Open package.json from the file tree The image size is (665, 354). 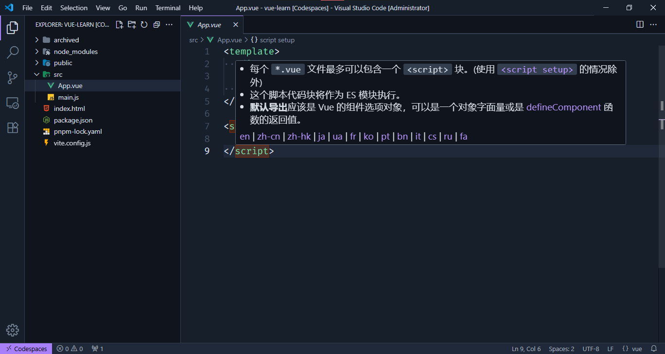pos(103,120)
